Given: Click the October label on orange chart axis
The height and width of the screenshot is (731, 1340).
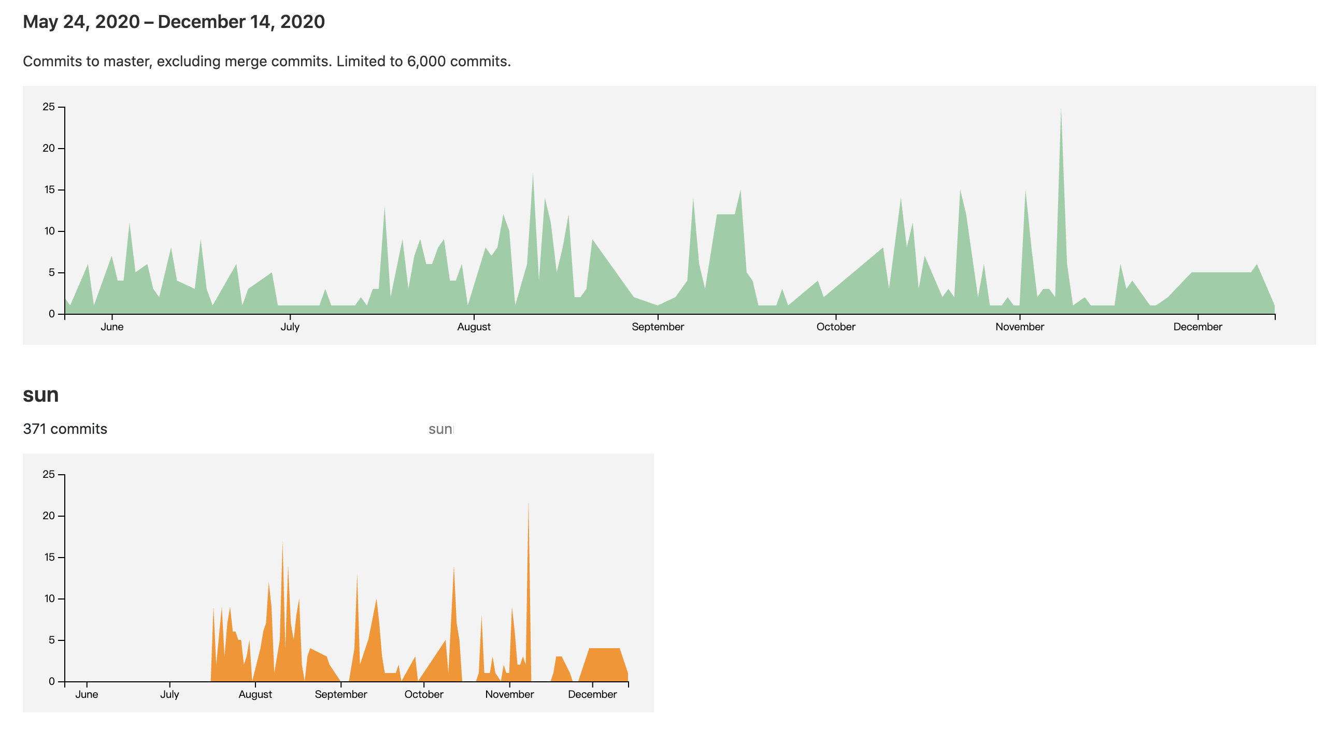Looking at the screenshot, I should point(423,695).
